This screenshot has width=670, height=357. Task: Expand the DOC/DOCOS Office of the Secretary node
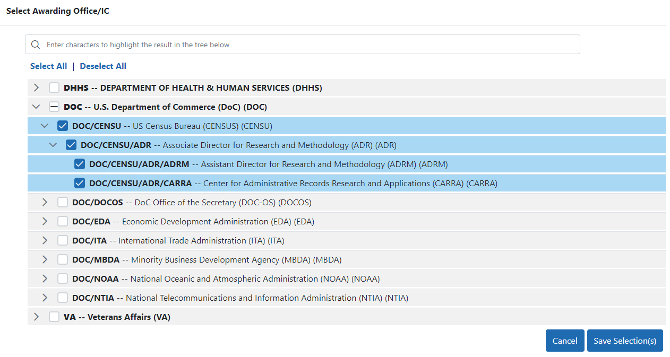click(x=45, y=202)
